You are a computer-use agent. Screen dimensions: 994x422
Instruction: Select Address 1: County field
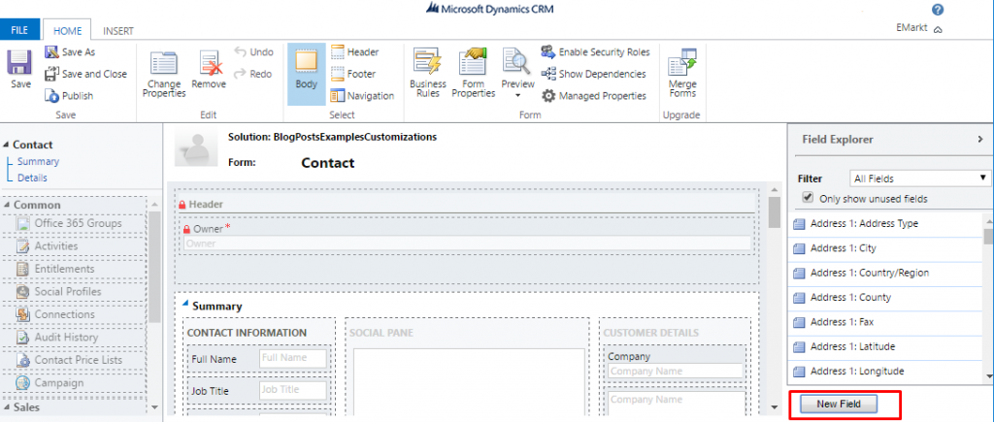pyautogui.click(x=885, y=297)
